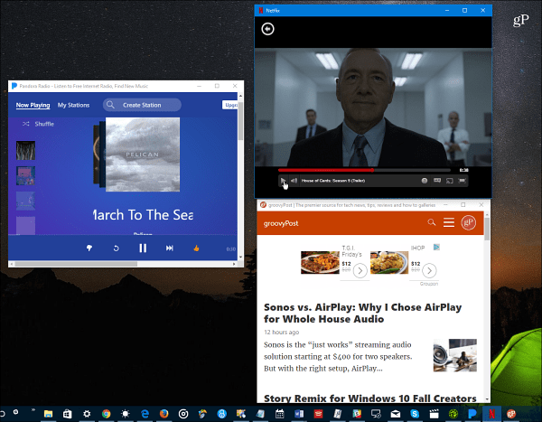The height and width of the screenshot is (422, 542).
Task: Open Movies & TV clapperboard taskbar icon
Action: click(x=434, y=413)
